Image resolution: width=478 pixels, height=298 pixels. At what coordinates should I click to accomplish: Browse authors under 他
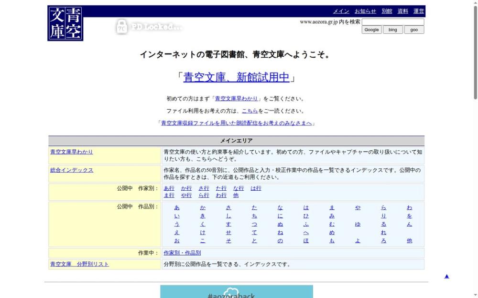coord(236,195)
